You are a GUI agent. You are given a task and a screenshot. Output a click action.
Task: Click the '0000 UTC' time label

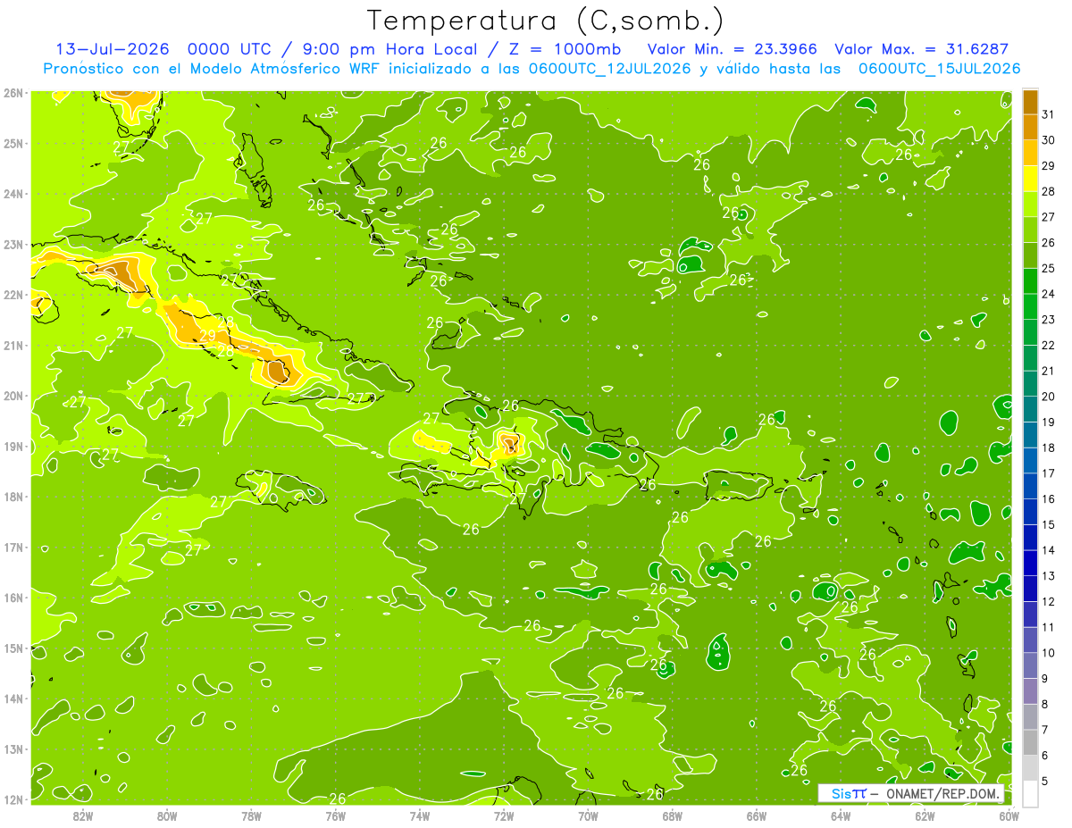click(229, 49)
